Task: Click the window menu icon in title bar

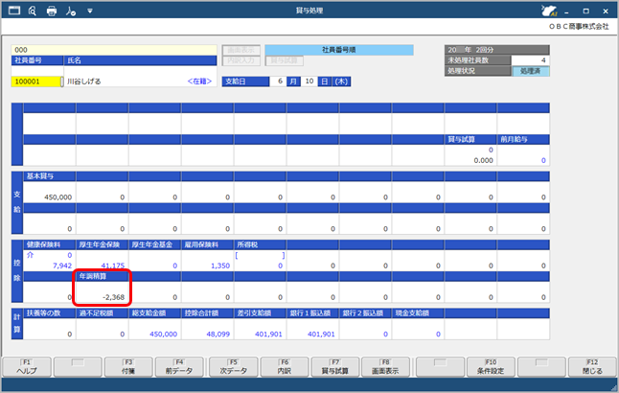Action: click(14, 11)
